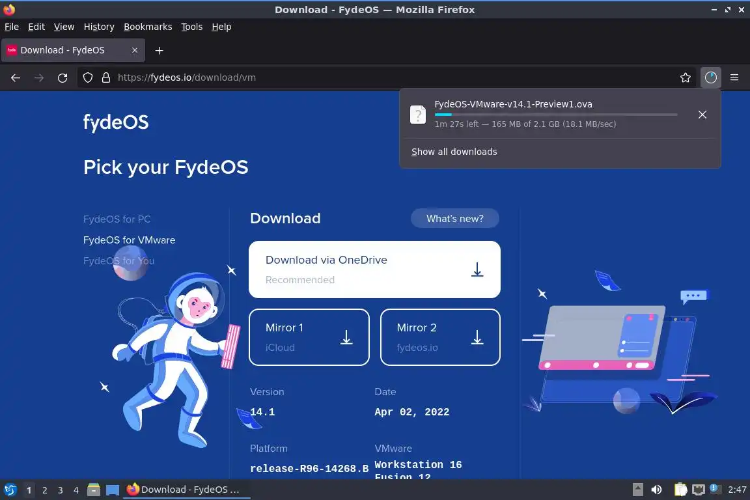Image resolution: width=750 pixels, height=500 pixels.
Task: Click the release-R96-14268.B platform text
Action: (x=309, y=468)
